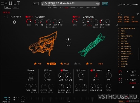Select the LEAD category tag under the preset name
The height and width of the screenshot is (103, 140).
pyautogui.click(x=66, y=8)
